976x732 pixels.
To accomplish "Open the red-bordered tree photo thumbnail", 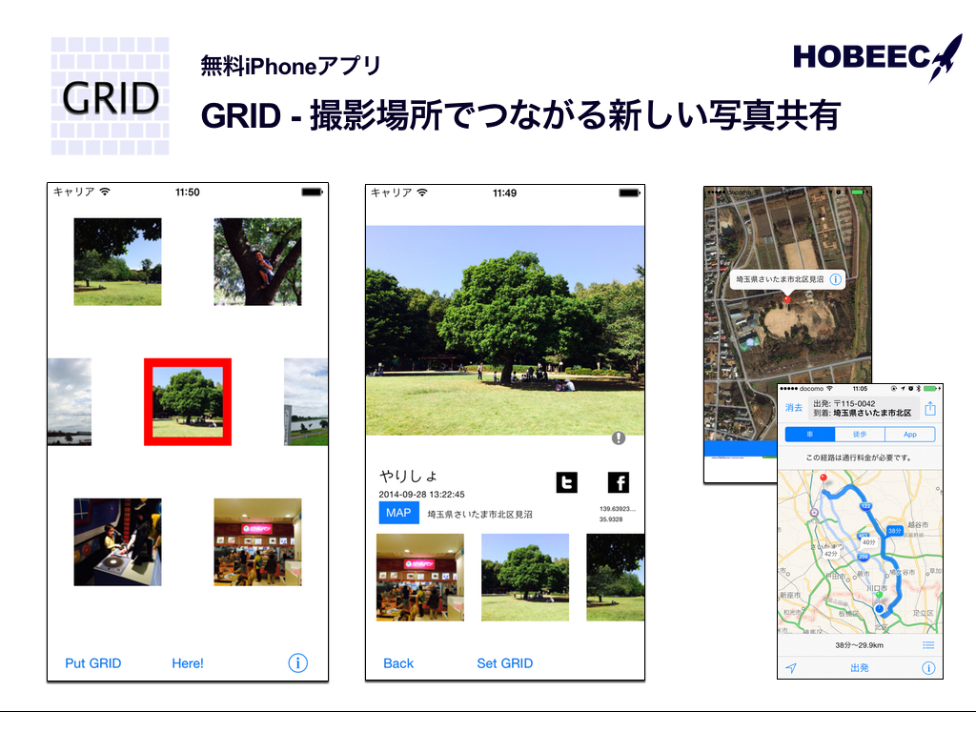I will pyautogui.click(x=188, y=402).
